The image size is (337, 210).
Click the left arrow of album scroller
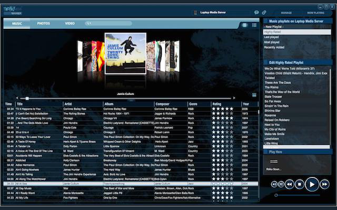(17, 98)
